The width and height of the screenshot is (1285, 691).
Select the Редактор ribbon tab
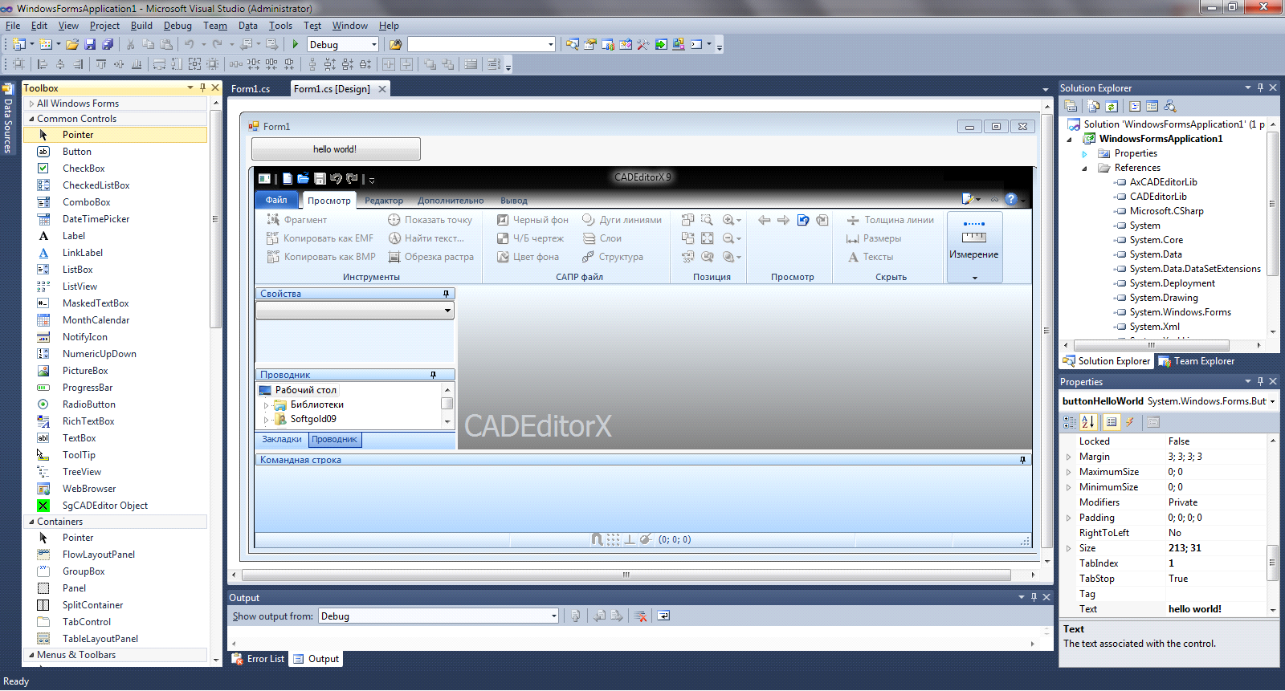coord(384,201)
